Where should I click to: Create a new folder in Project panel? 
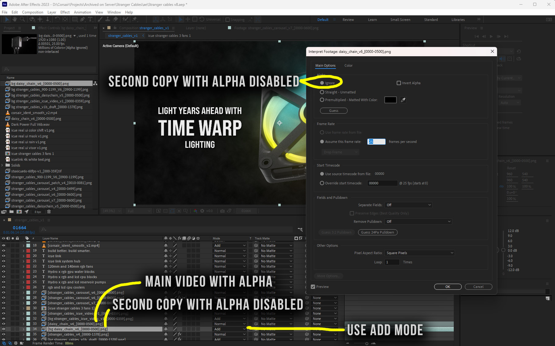pos(11,212)
